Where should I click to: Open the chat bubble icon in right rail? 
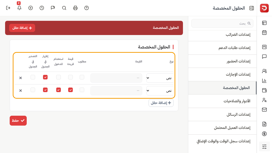[x=264, y=57]
